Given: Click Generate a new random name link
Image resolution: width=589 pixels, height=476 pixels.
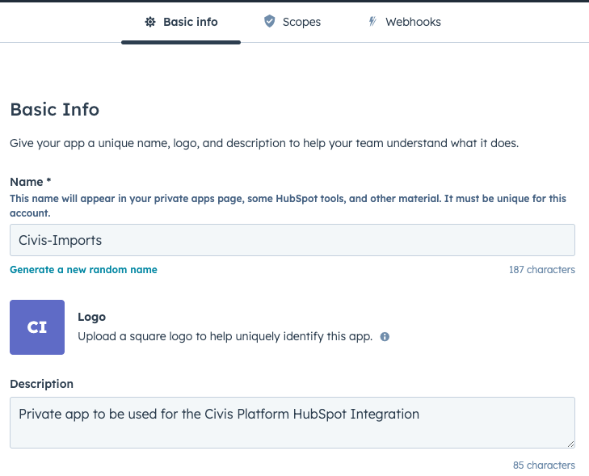Looking at the screenshot, I should (x=83, y=270).
